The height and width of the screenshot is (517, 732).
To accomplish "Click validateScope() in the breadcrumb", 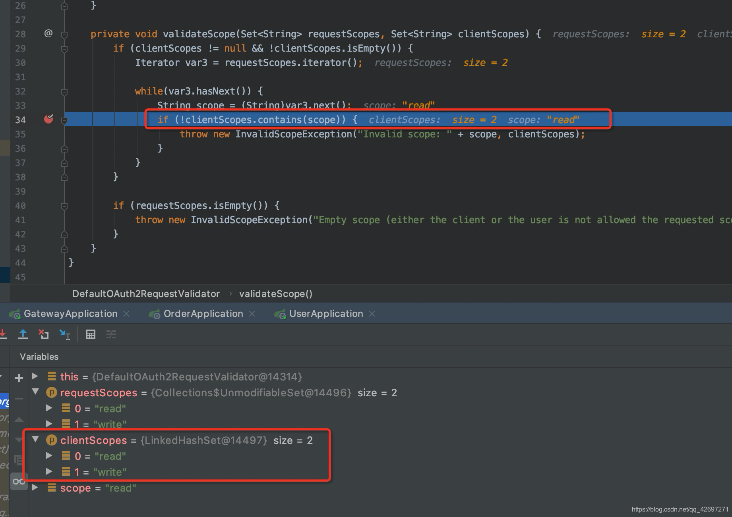I will [276, 294].
